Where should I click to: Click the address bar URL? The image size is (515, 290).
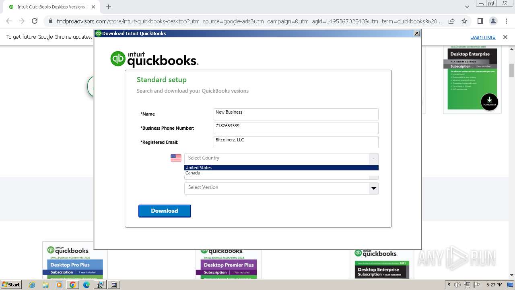[249, 21]
